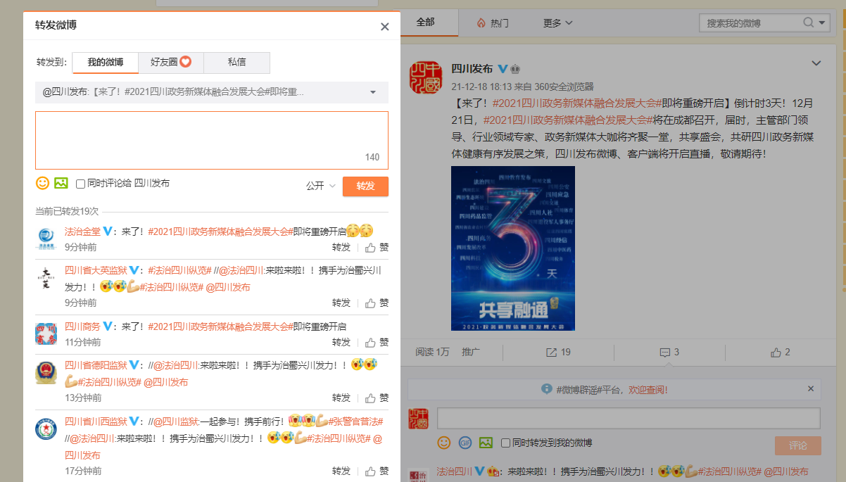The height and width of the screenshot is (482, 846).
Task: Click the orange 转发 submit button
Action: coord(365,186)
